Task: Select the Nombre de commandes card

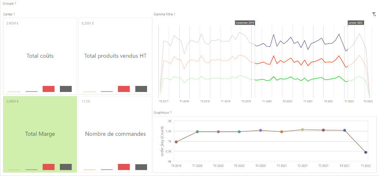Action: 115,134
